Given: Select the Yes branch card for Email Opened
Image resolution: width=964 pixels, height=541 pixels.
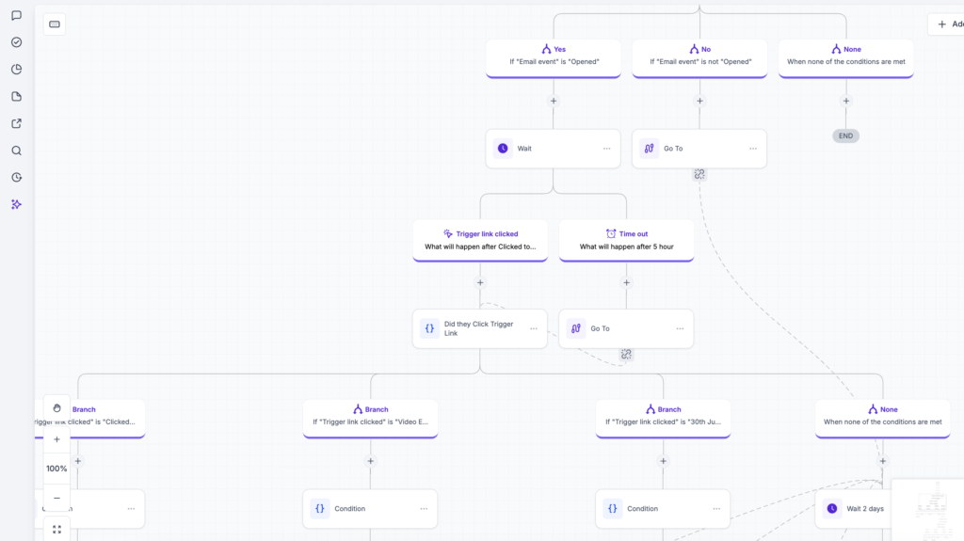Looking at the screenshot, I should [x=554, y=58].
